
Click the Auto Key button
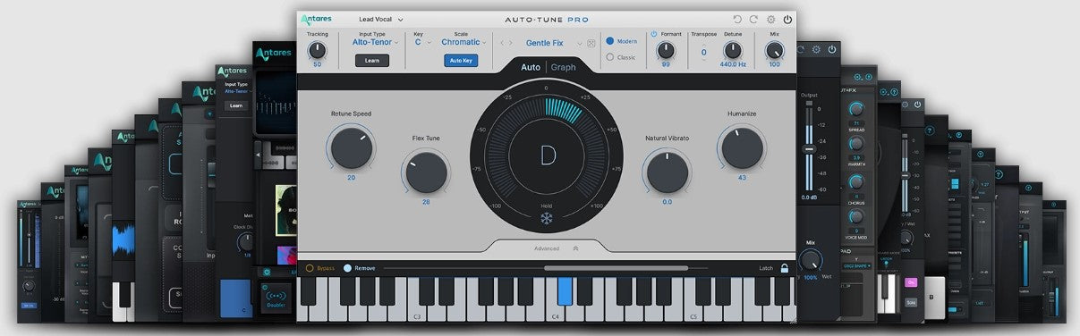[x=461, y=61]
